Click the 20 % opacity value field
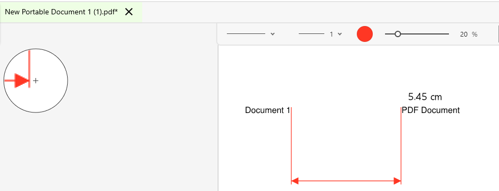This screenshot has height=191, width=499. 469,34
